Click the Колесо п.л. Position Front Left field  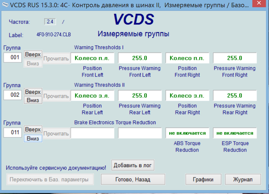coord(92,58)
